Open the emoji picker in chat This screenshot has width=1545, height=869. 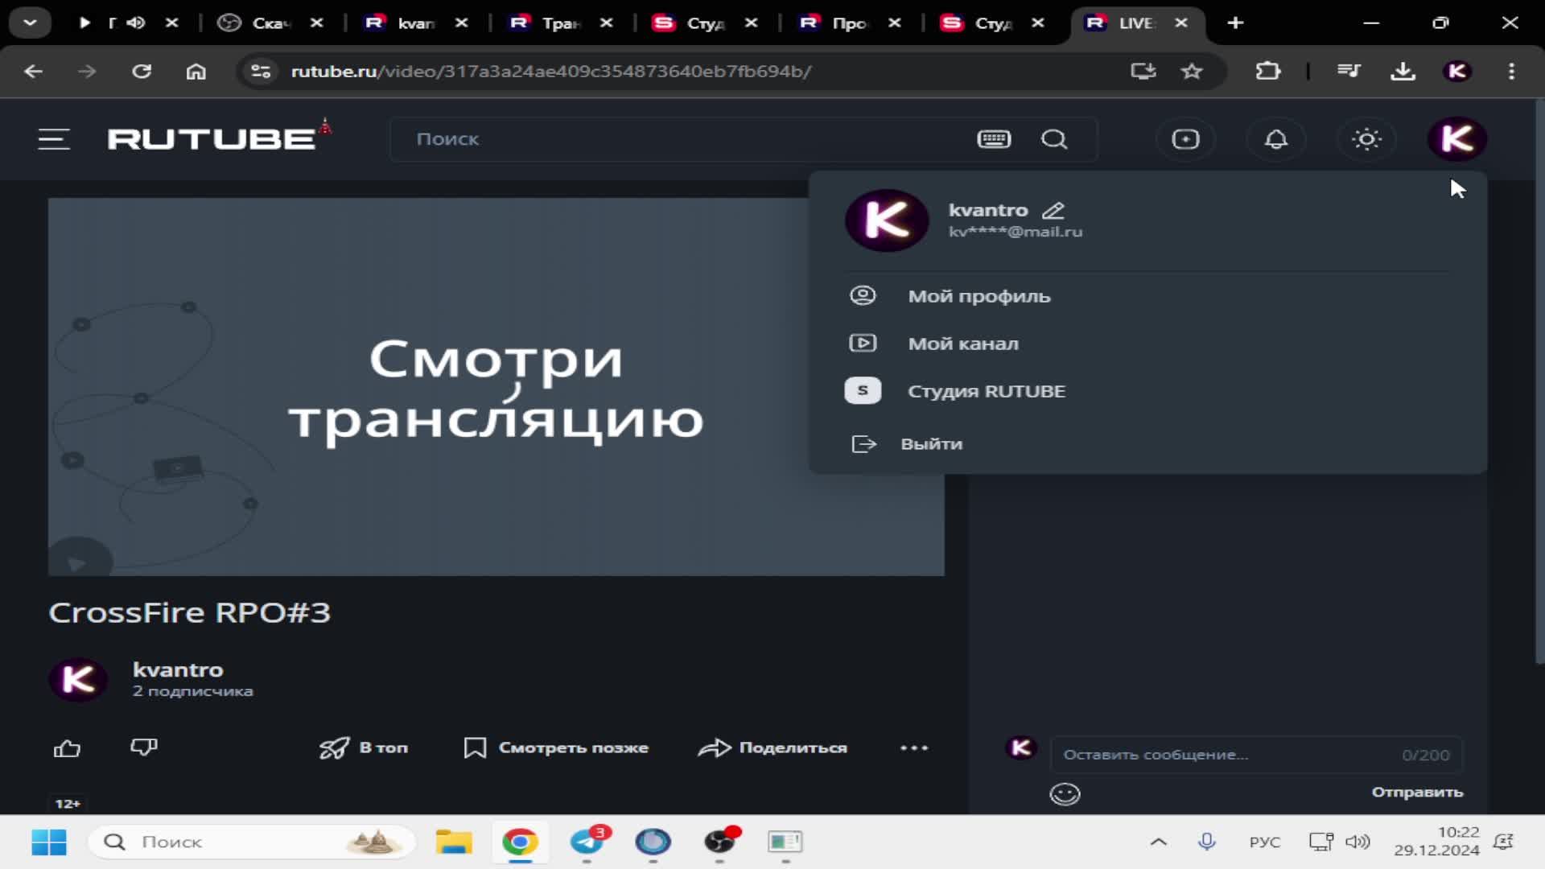[1065, 794]
